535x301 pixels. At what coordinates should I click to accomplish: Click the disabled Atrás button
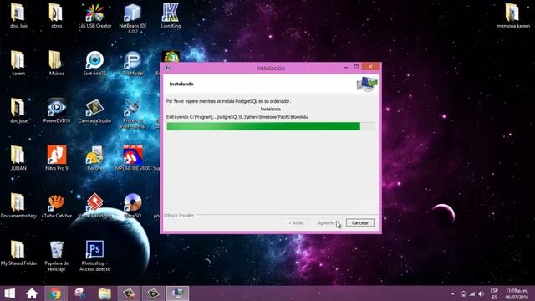(x=295, y=223)
